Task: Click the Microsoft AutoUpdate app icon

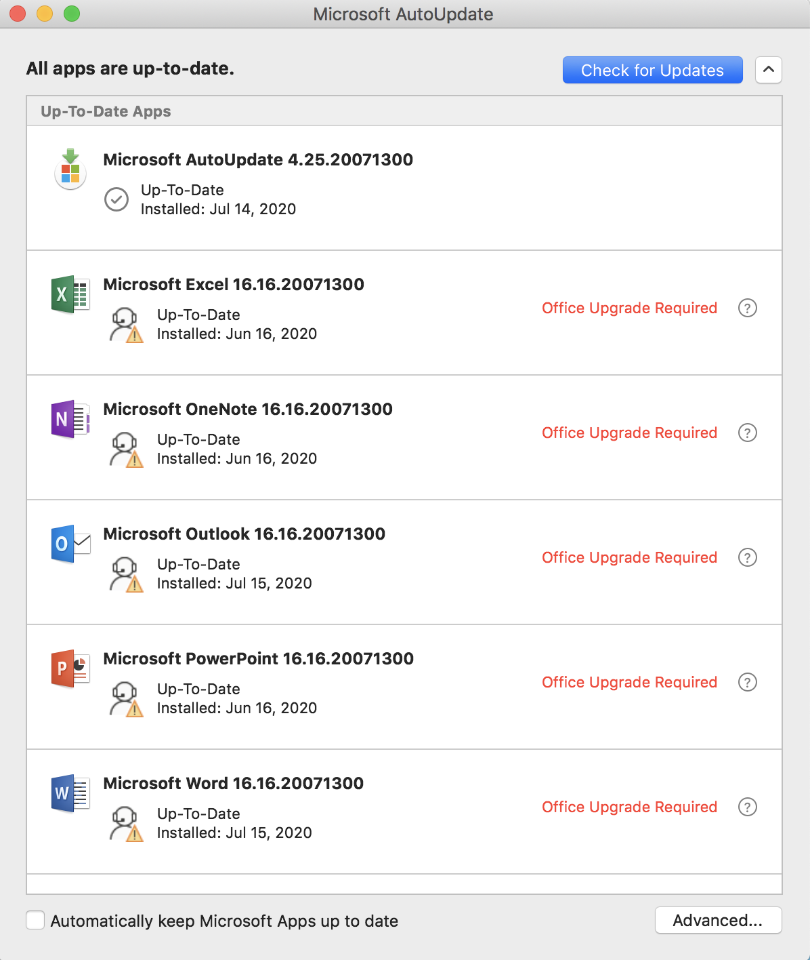Action: [70, 169]
